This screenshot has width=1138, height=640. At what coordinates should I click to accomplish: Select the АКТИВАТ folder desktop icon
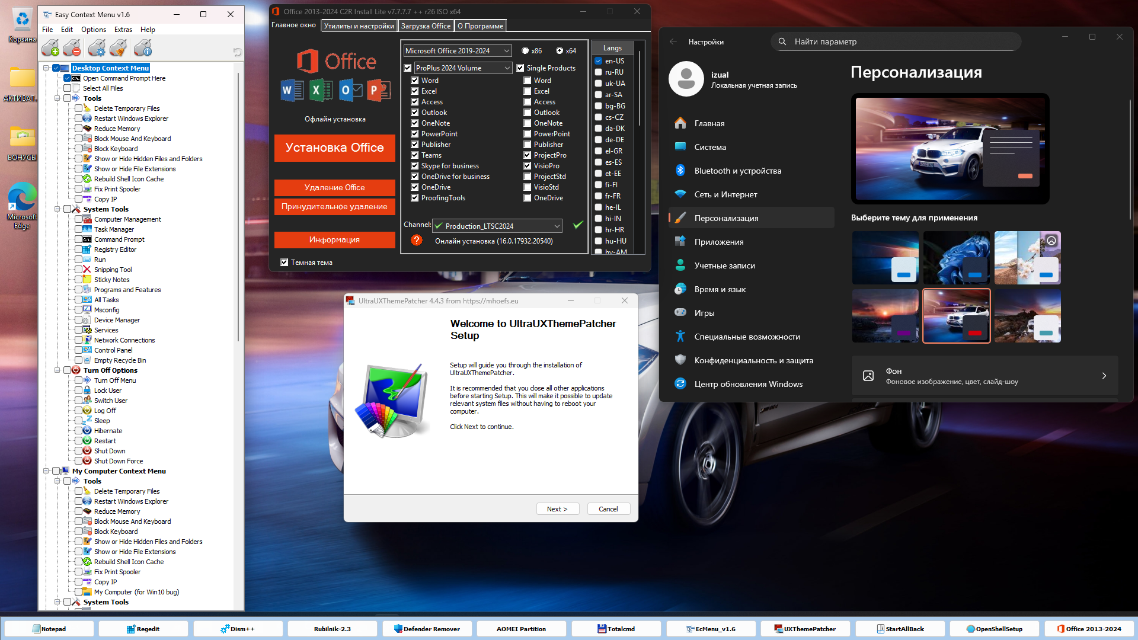[22, 85]
